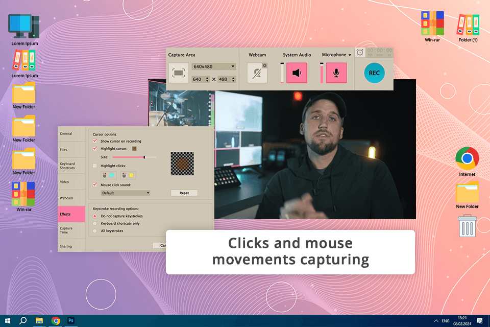Click the right mouse button highlight icon

124,175
